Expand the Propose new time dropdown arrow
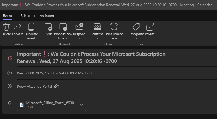 66,38
